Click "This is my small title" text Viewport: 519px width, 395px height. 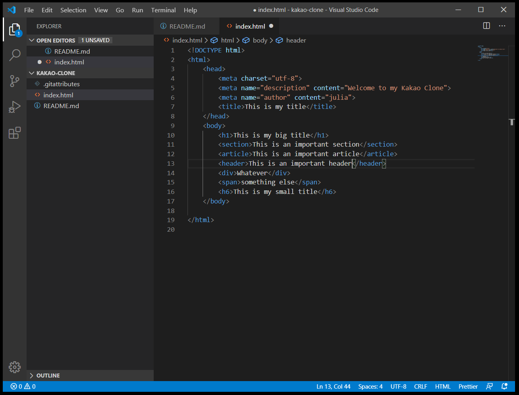(x=276, y=192)
